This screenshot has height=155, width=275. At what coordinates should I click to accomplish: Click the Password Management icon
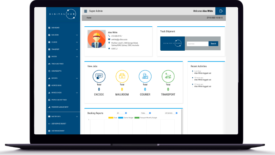(x=49, y=107)
